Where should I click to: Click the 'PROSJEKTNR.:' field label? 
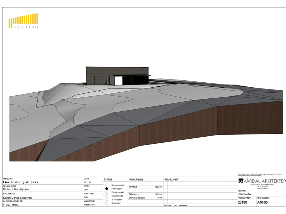[x=244, y=198]
